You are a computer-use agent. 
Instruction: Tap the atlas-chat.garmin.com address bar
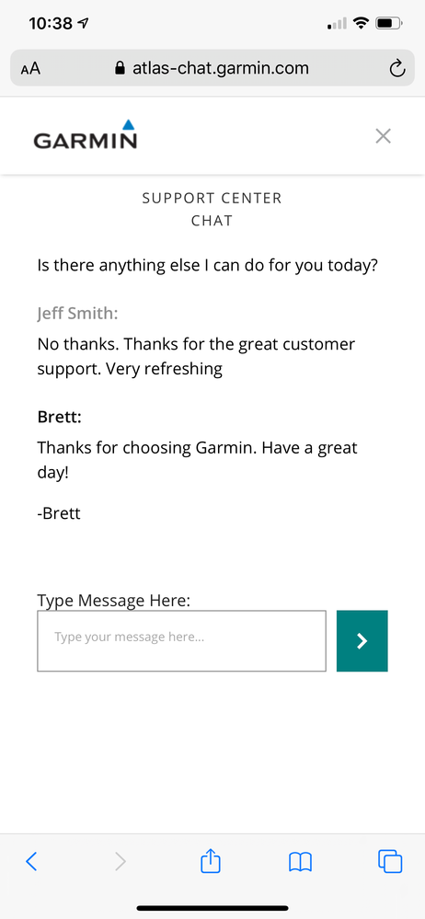click(x=212, y=69)
